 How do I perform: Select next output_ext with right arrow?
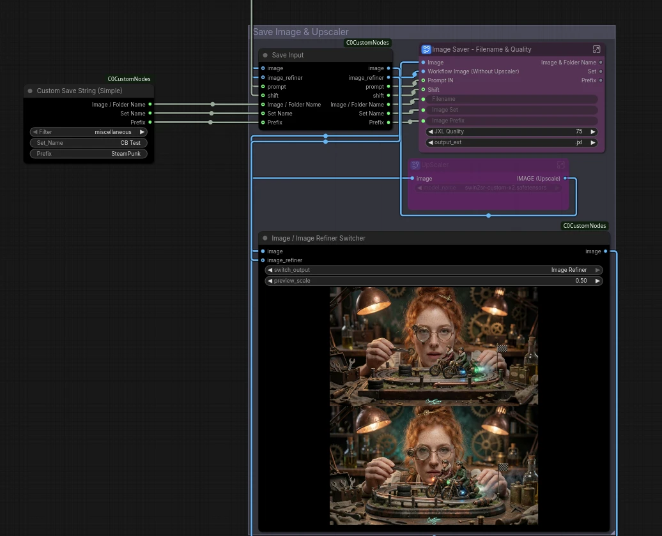click(593, 142)
